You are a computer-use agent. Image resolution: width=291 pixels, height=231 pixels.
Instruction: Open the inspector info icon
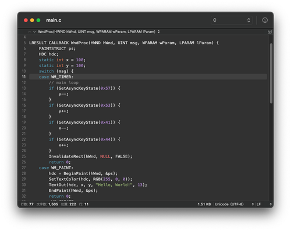(265, 20)
